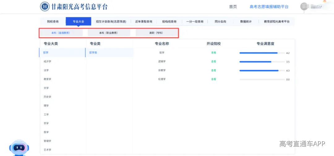The width and height of the screenshot is (334, 156).
Task: Open the 投档线查询 tab
Action: (169, 22)
